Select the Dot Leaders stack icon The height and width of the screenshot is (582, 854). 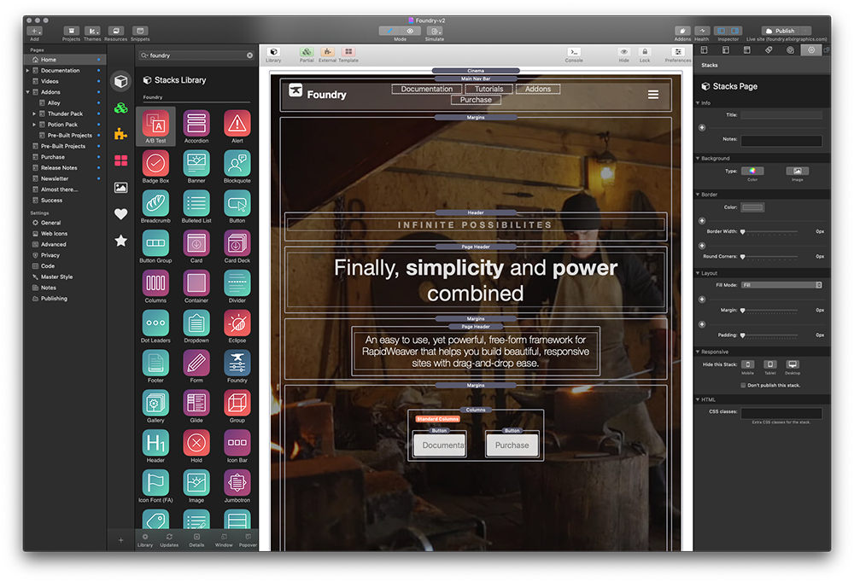pyautogui.click(x=155, y=323)
